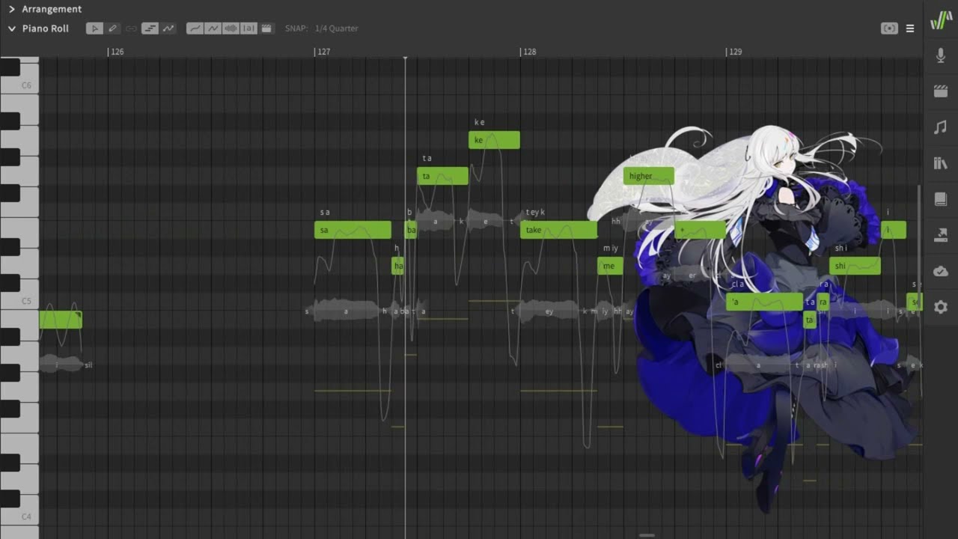958x539 pixels.
Task: Select the 'ba' note block
Action: (x=411, y=230)
